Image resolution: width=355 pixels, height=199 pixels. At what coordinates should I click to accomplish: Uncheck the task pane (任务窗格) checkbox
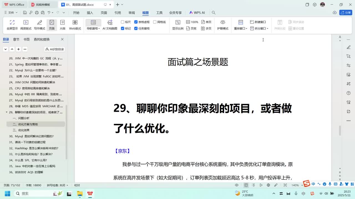(x=142, y=28)
